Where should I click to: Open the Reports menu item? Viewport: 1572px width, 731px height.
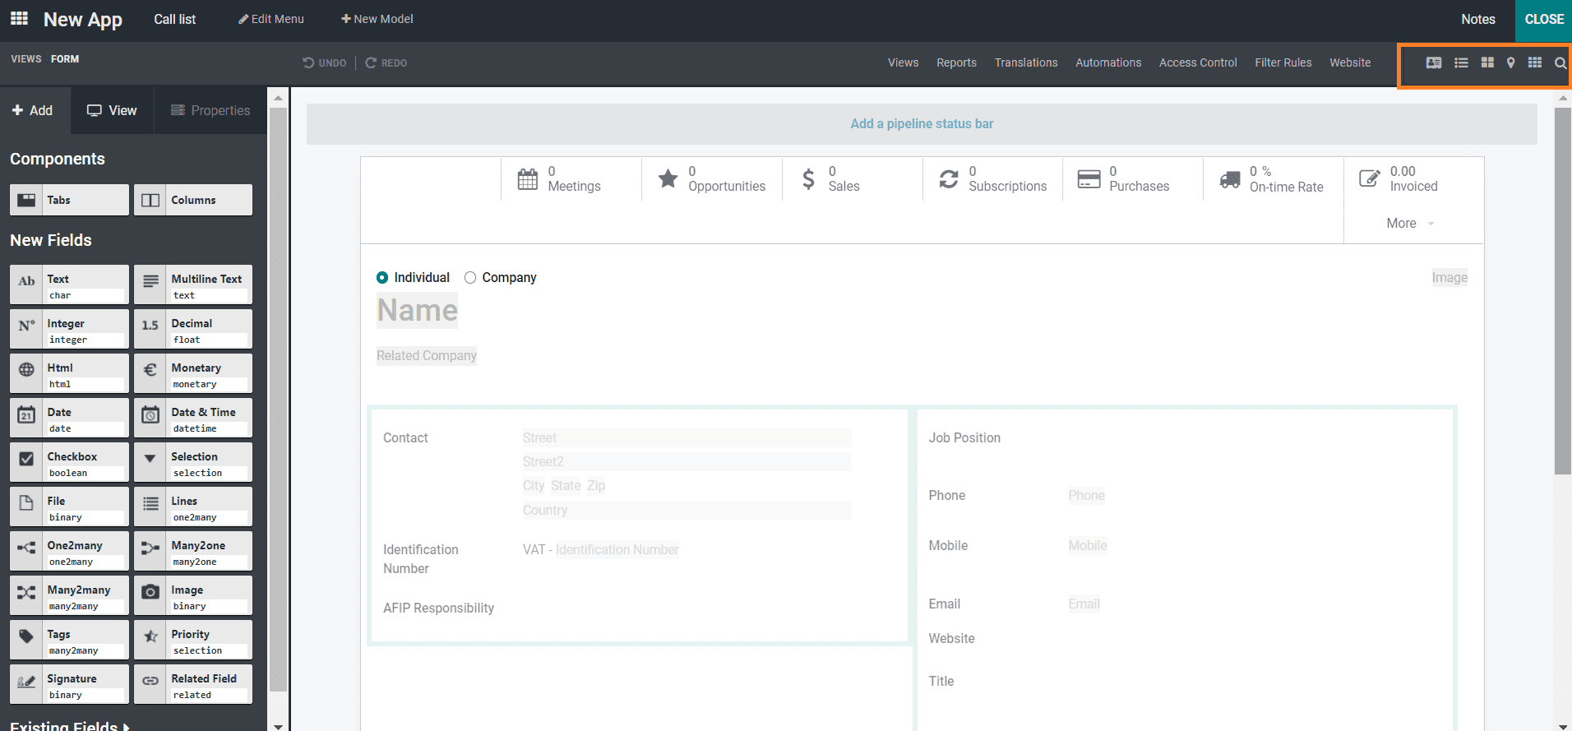click(956, 62)
